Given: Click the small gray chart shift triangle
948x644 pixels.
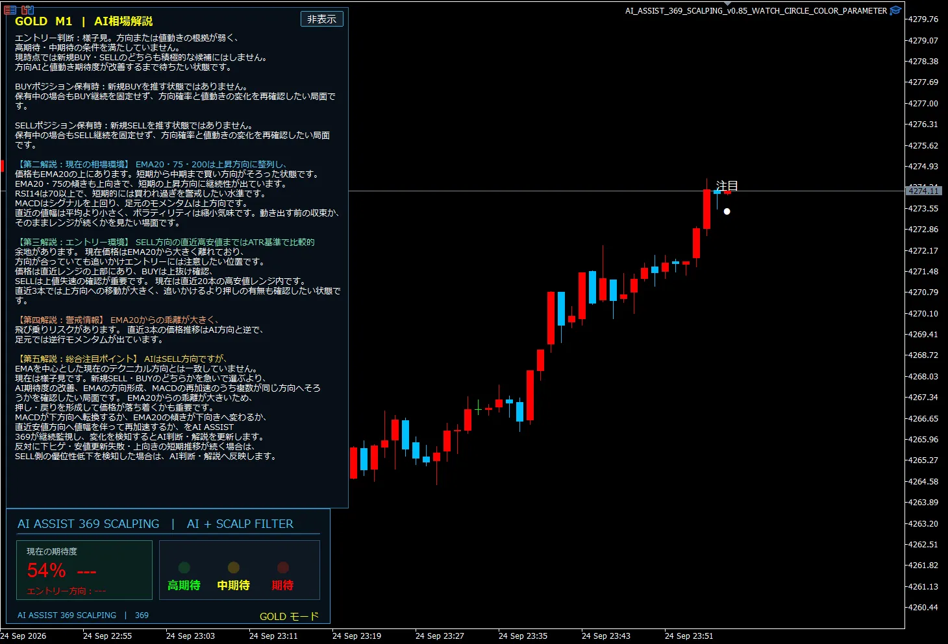Looking at the screenshot, I should point(728,4).
